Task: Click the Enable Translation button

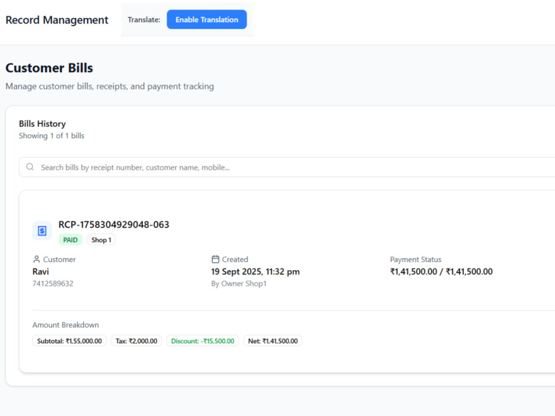Action: (x=206, y=19)
